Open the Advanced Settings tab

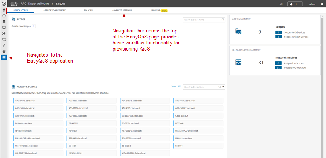[122, 10]
